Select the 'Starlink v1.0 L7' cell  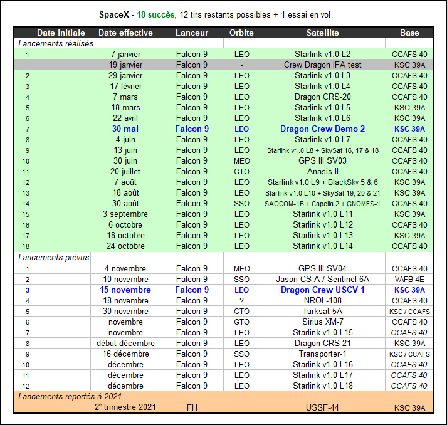click(323, 139)
